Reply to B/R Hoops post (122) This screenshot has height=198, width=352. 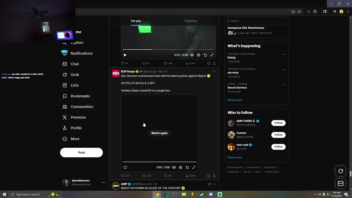tap(125, 176)
